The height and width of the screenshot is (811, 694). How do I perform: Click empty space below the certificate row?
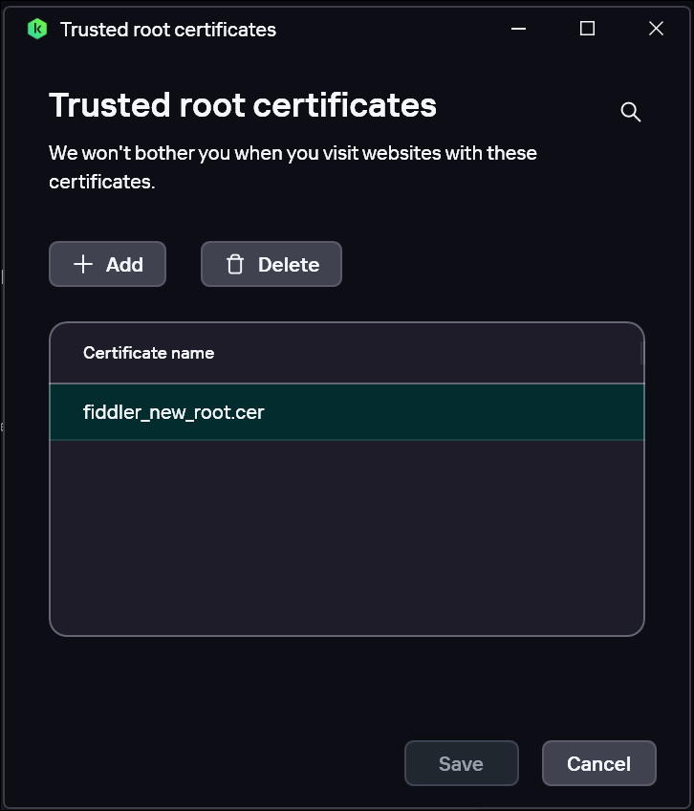[346, 536]
